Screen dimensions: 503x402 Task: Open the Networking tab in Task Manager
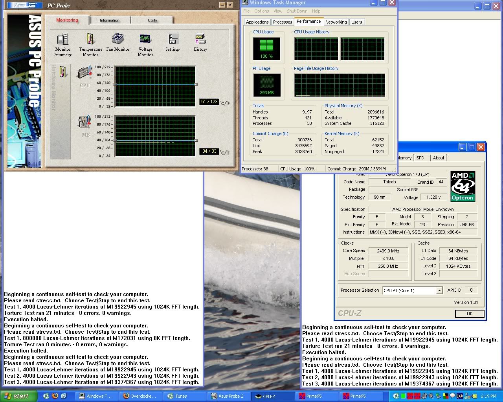pos(336,22)
